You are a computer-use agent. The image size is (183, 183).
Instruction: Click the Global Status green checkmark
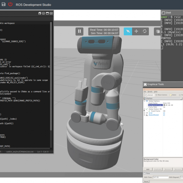(x=147, y=109)
